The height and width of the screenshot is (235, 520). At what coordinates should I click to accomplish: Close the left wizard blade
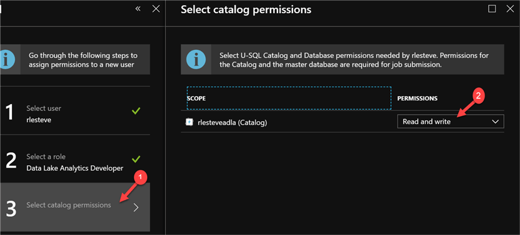coord(156,9)
